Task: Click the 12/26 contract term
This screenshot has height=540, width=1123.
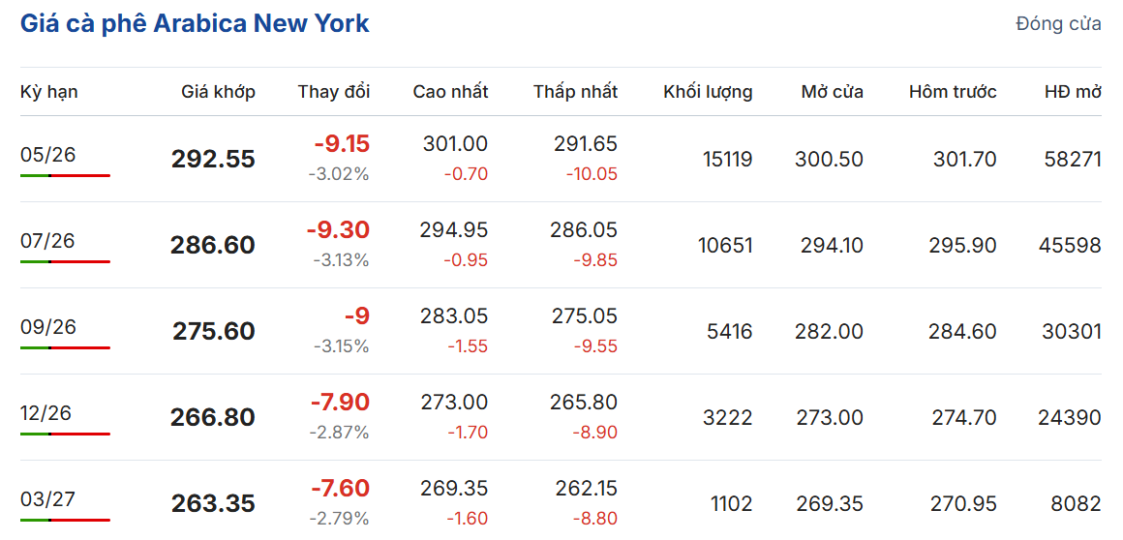Action: (x=47, y=412)
